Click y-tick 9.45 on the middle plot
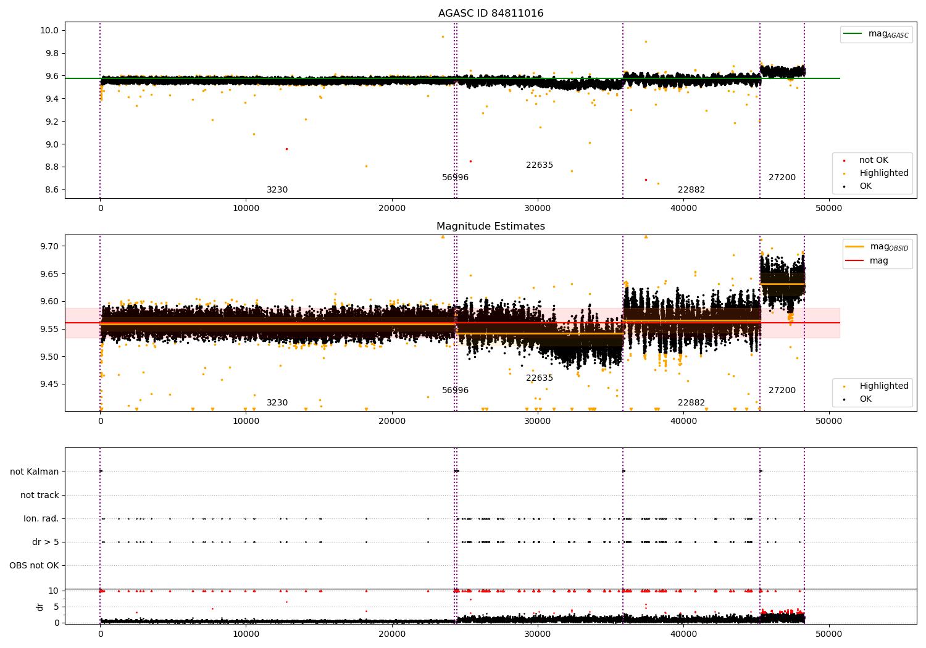Screen dimensions: 926x648 (49, 384)
